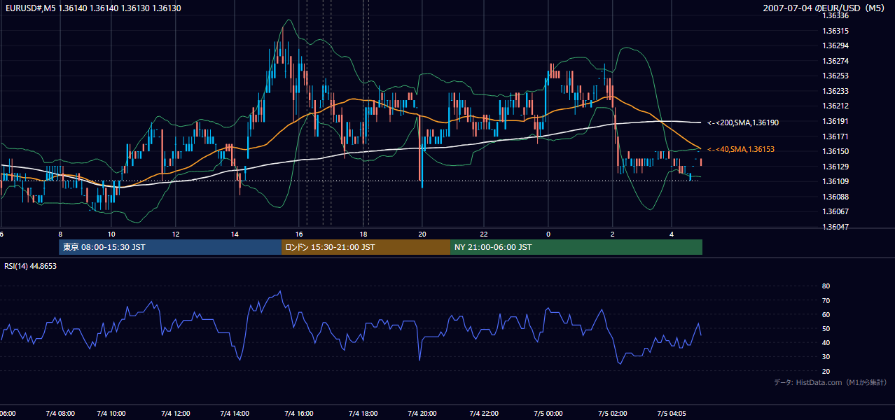Screen dimensions: 895x420
Task: Click the EURUSD#,M5 chart title text
Action: click(92, 8)
